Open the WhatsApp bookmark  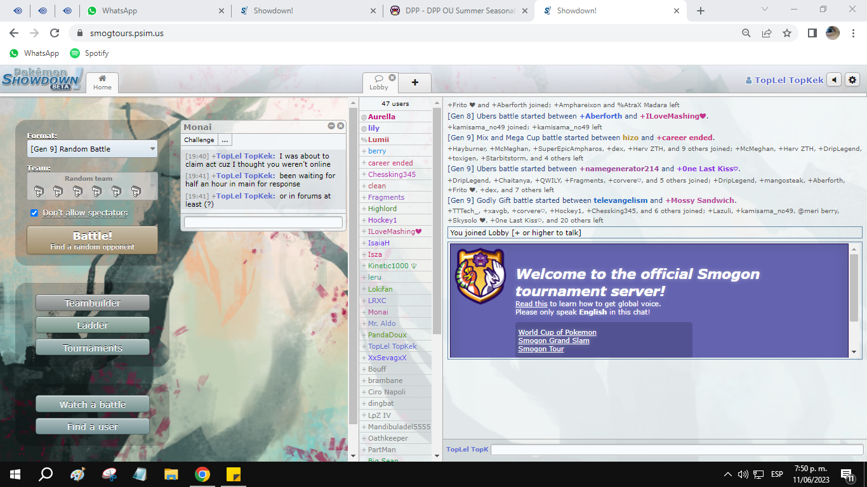[x=34, y=53]
